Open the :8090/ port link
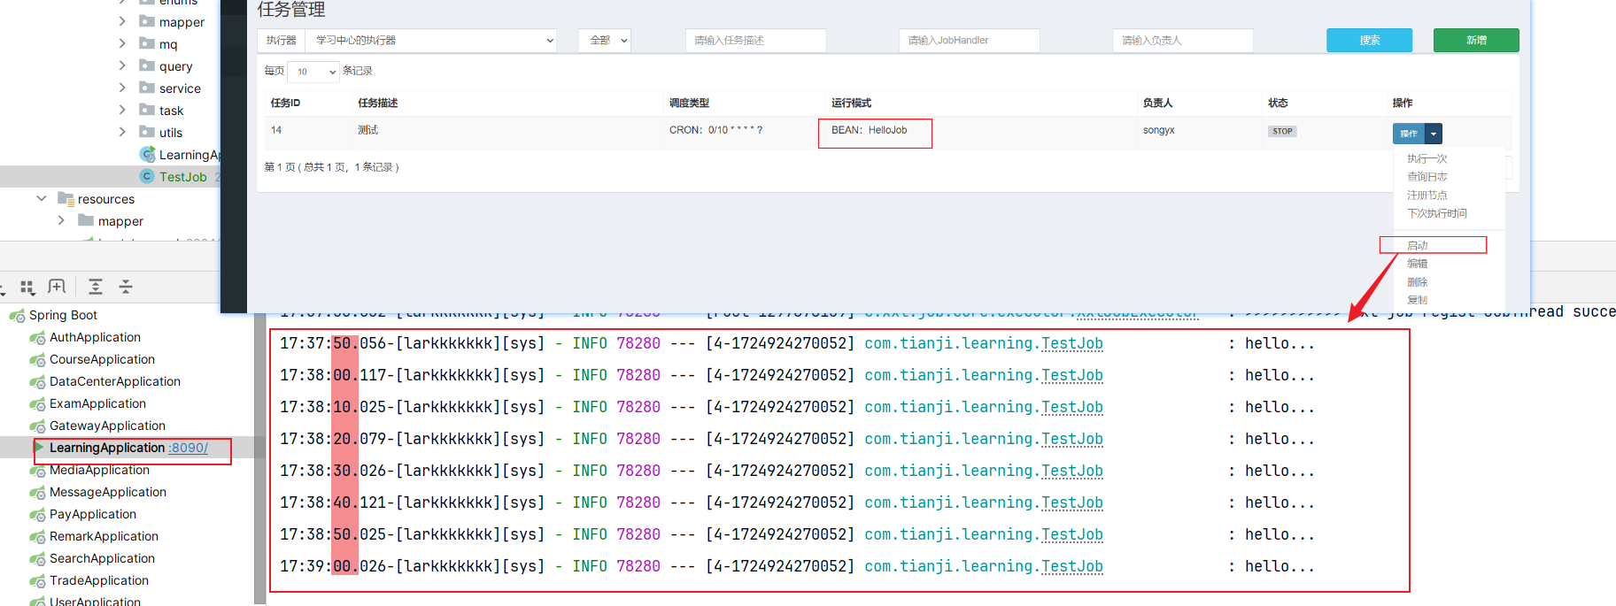 tap(189, 448)
